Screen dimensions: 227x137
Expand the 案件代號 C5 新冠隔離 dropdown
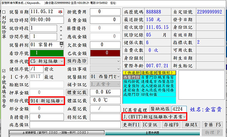47,61
